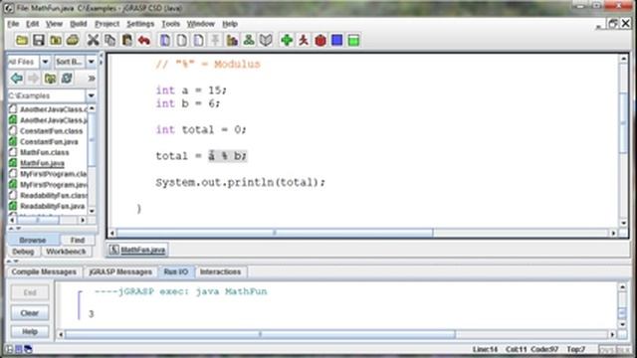Click the Clear button
Image resolution: width=637 pixels, height=358 pixels.
click(30, 313)
